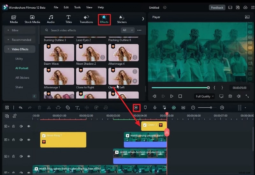Hide track 4 using its eye icon
Viewport: 255px width, 175px height.
pyautogui.click(x=29, y=126)
